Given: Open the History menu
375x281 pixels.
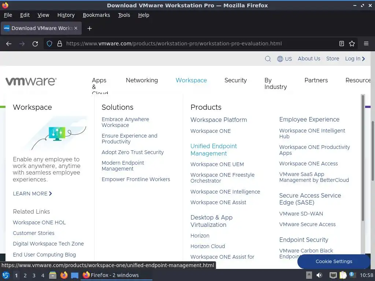Looking at the screenshot, I should click(x=66, y=15).
